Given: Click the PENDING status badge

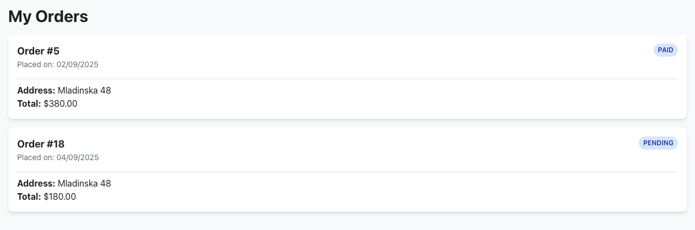Looking at the screenshot, I should click(x=658, y=143).
